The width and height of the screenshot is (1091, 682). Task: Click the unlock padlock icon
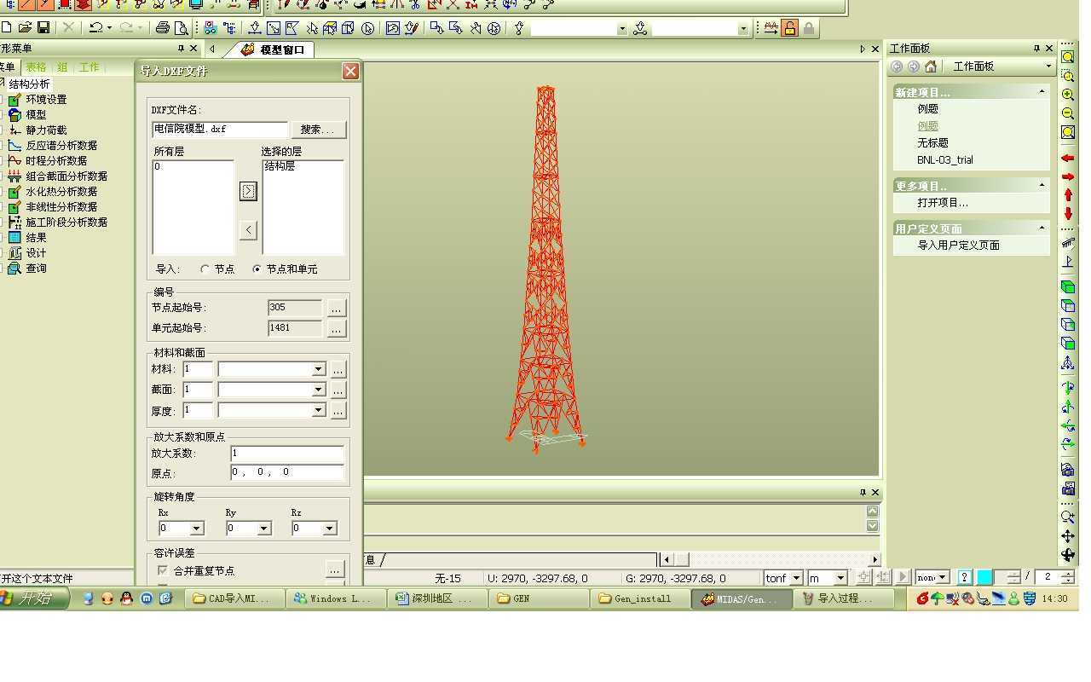coord(789,28)
